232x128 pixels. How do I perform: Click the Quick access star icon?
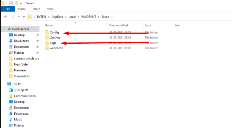pos(9,29)
